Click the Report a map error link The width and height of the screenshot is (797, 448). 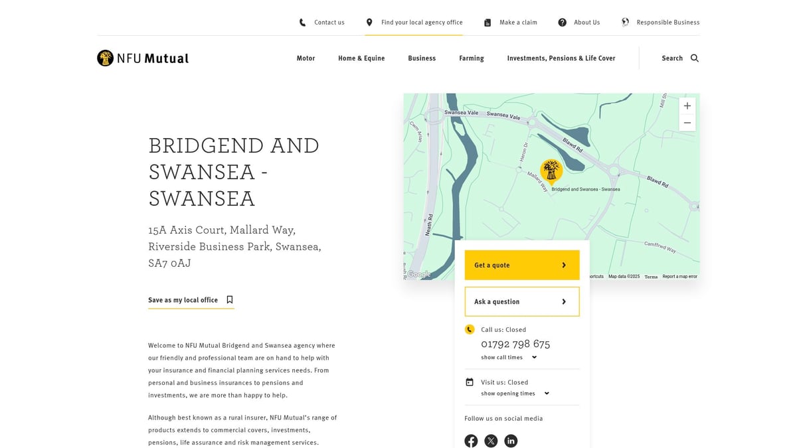pos(679,276)
